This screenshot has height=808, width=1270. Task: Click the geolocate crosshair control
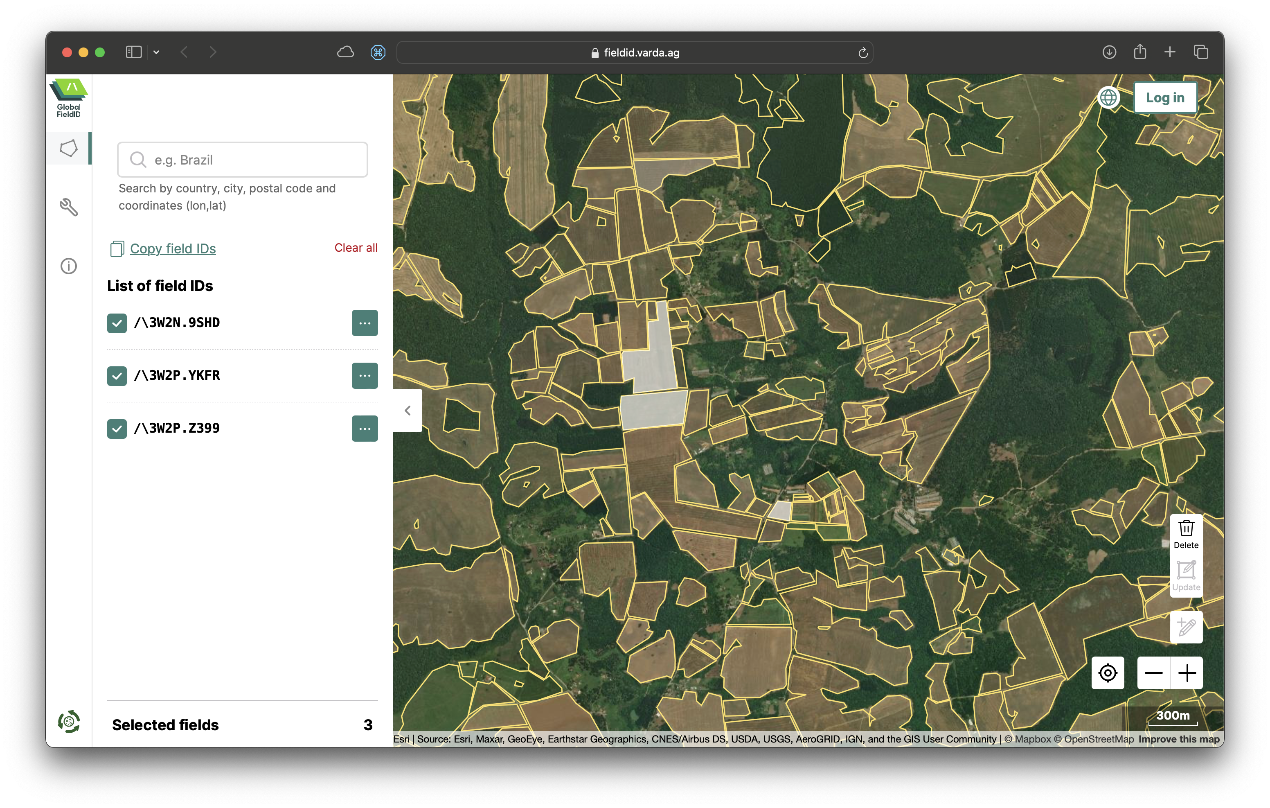coord(1108,673)
